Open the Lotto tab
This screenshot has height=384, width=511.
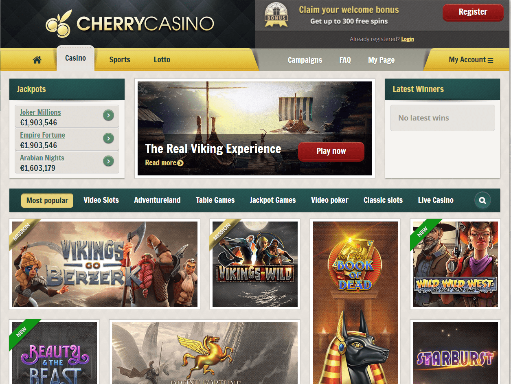[x=162, y=59]
